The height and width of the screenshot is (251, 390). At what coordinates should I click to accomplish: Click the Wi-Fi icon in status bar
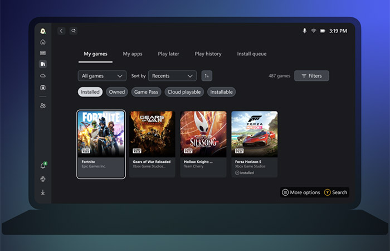coord(314,31)
